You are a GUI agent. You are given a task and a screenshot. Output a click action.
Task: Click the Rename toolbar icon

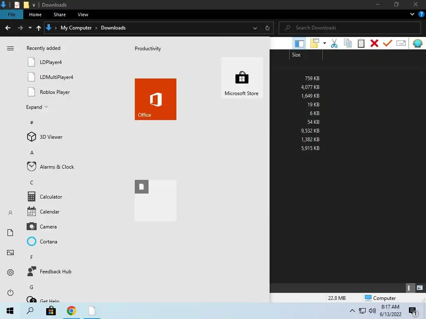(401, 43)
